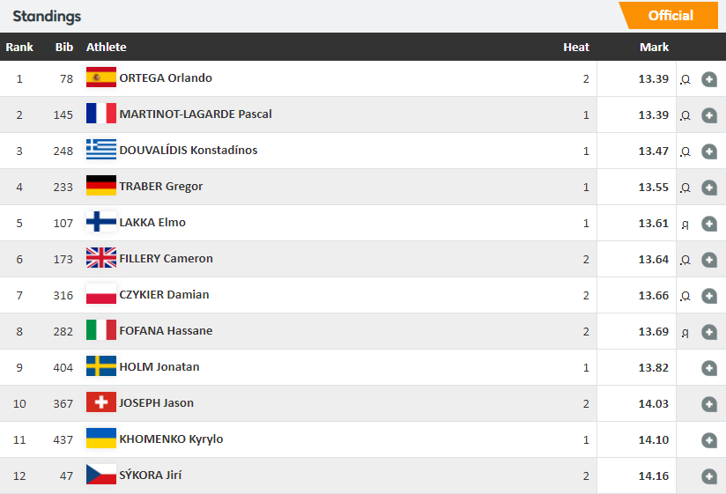Select the Spain flag next to ORTEGA
Viewport: 726px width, 494px height.
point(101,77)
